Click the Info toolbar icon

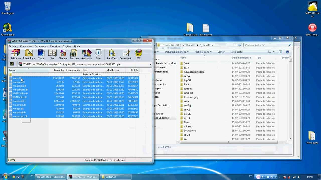(98, 55)
